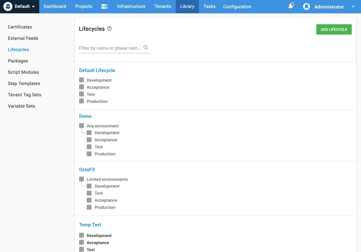Open the Temp Test lifecycle
This screenshot has height=252, width=361.
(90, 225)
